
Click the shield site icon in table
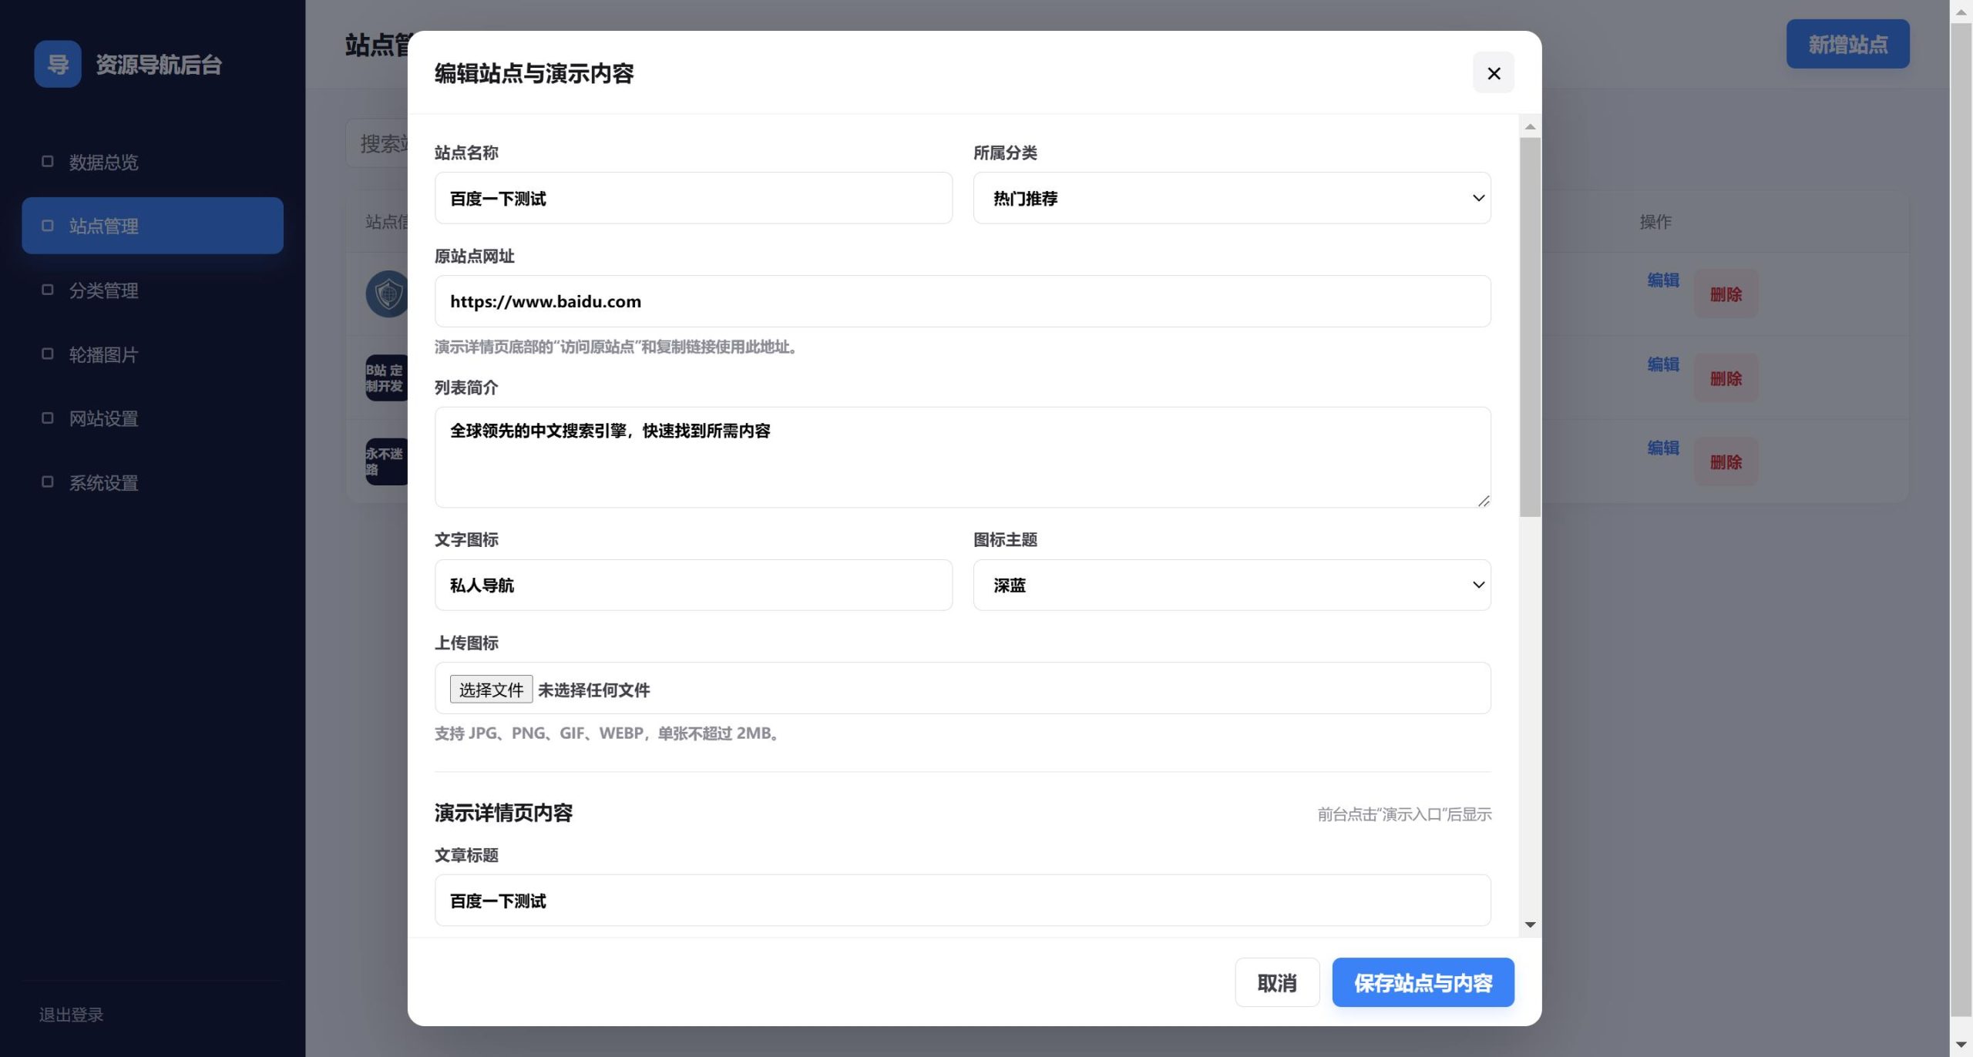click(387, 294)
